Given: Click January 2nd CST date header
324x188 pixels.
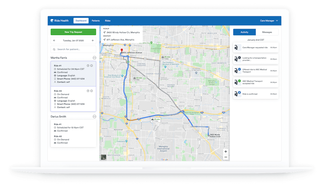Looking at the screenshot, I should click(256, 40).
